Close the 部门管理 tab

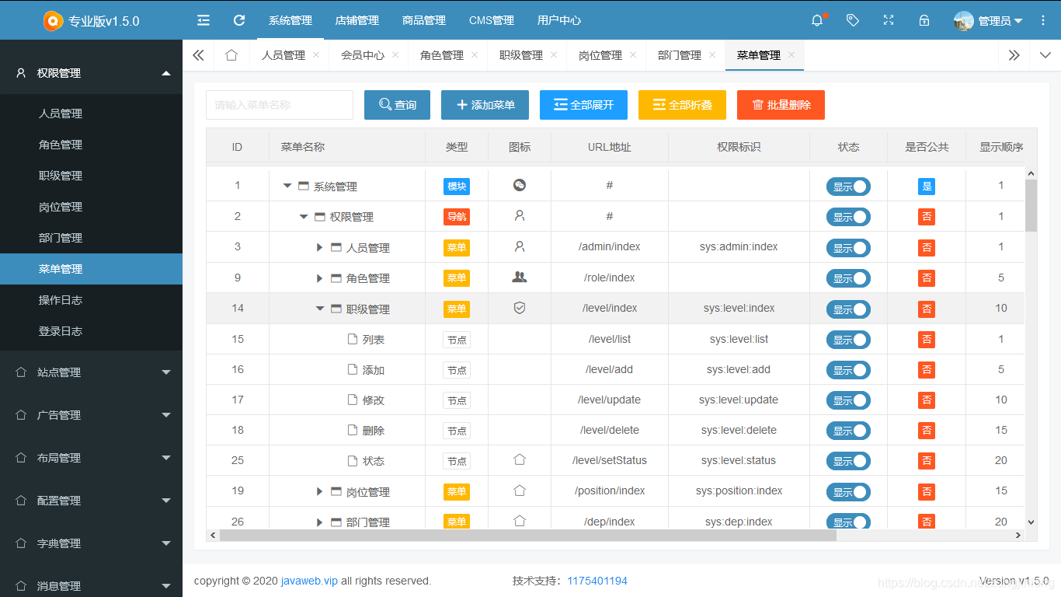(712, 55)
